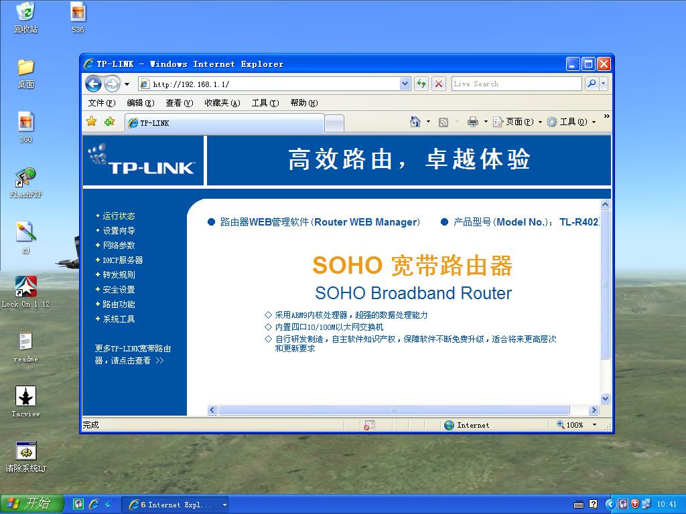This screenshot has height=514, width=686.
Task: Click the horizontal scrollbar right arrow
Action: [x=594, y=410]
